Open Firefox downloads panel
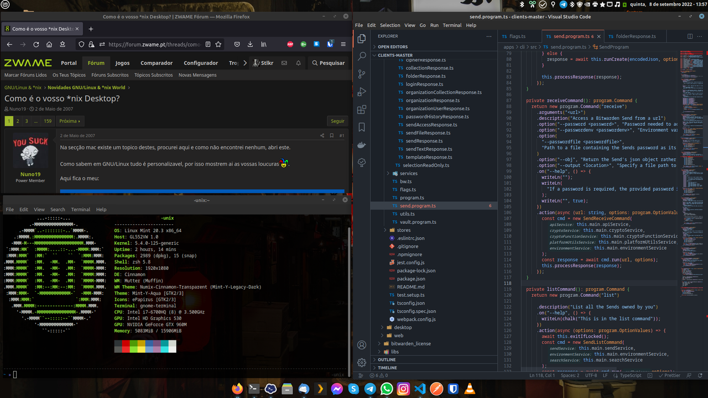Image resolution: width=708 pixels, height=398 pixels. 251,44
